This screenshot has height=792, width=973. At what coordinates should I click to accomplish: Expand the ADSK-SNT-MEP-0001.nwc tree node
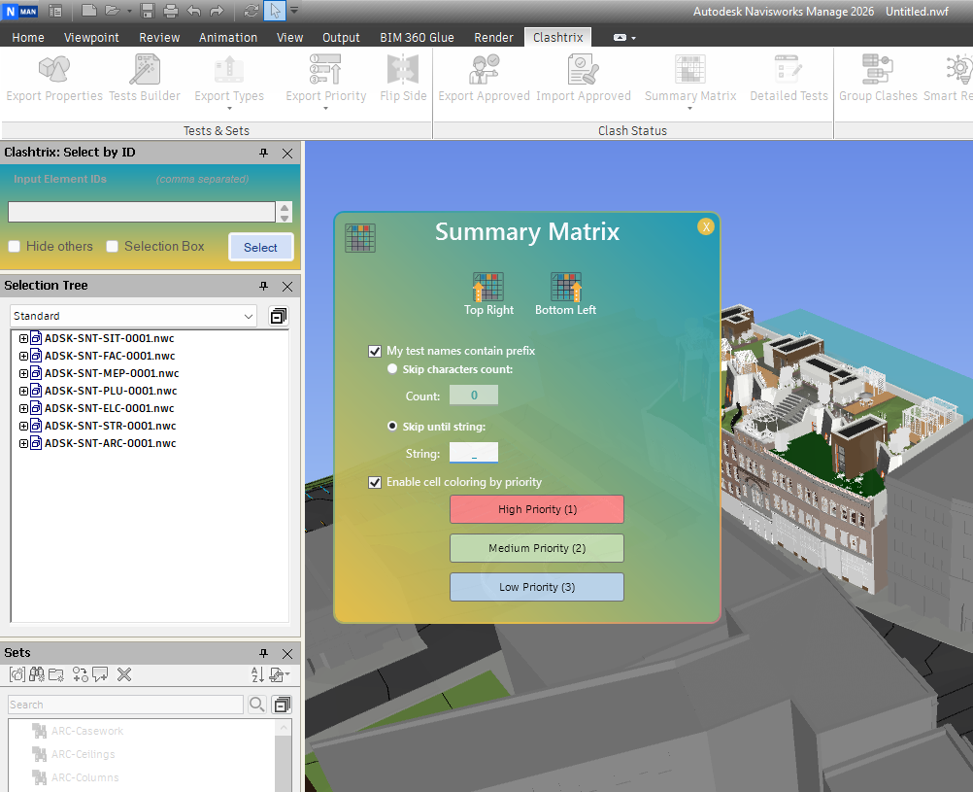tap(24, 373)
